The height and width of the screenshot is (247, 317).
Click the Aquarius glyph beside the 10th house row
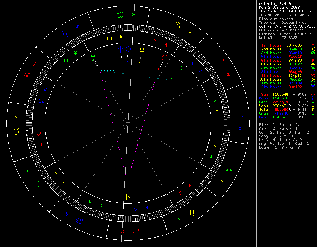(313, 79)
